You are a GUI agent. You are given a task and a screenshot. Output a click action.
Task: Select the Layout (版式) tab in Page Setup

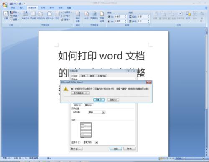coord(92,76)
